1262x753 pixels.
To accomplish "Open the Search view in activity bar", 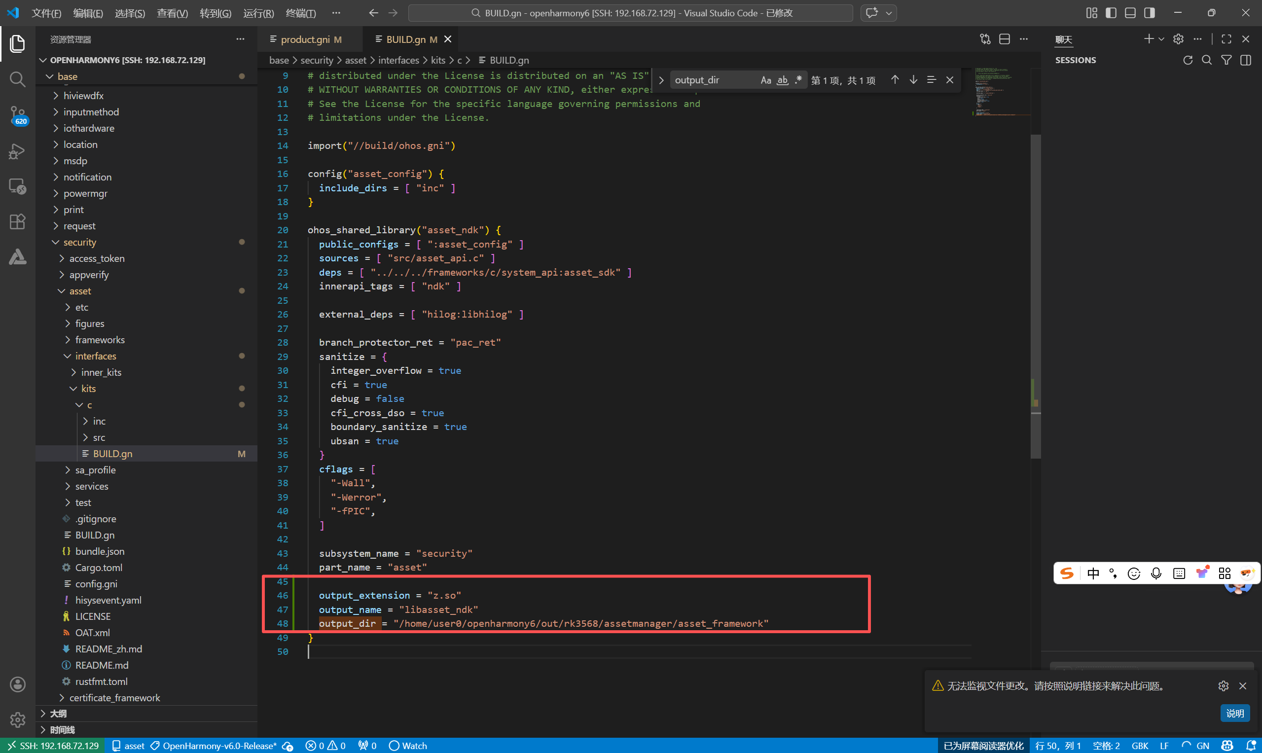I will [x=17, y=79].
